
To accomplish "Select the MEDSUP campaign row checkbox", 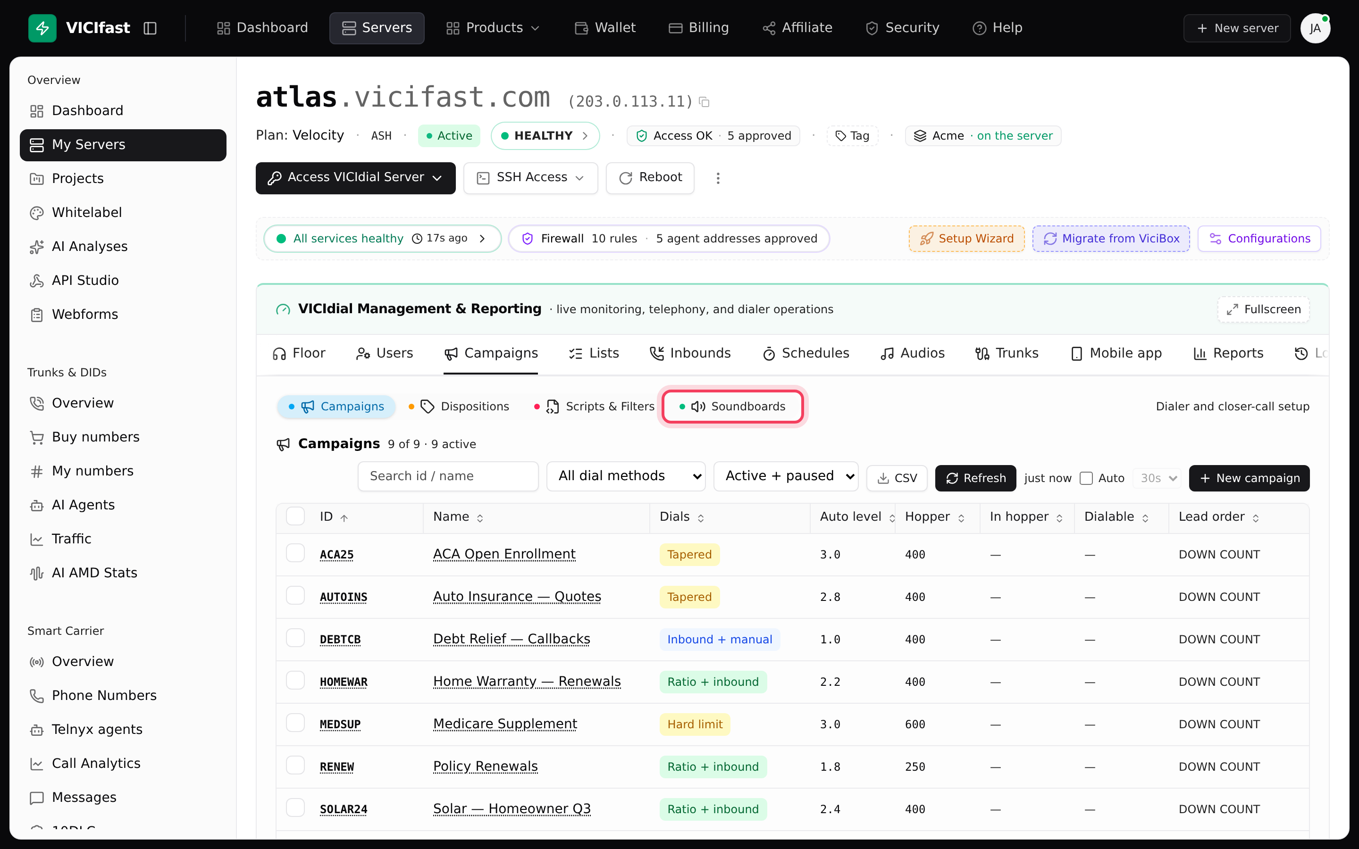I will coord(295,723).
